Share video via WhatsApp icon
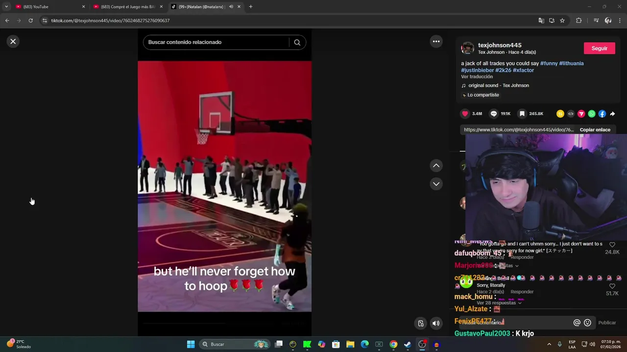Screen dimensions: 627x352 pyautogui.click(x=592, y=114)
